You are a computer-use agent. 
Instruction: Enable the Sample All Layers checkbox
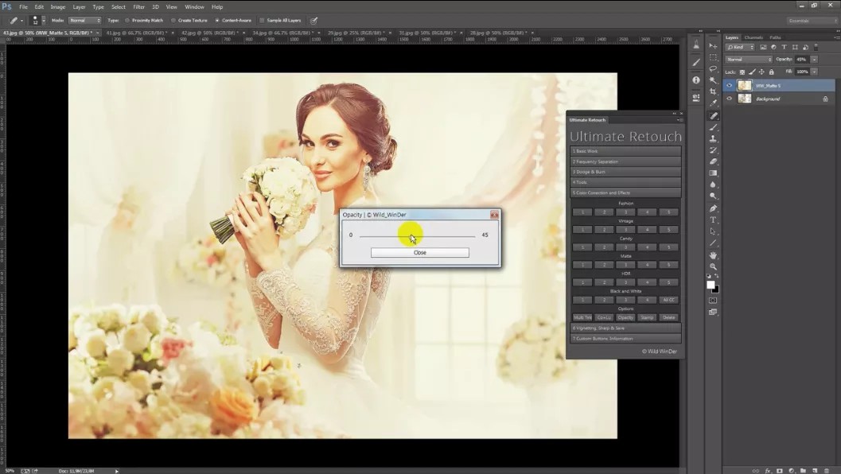pos(262,20)
